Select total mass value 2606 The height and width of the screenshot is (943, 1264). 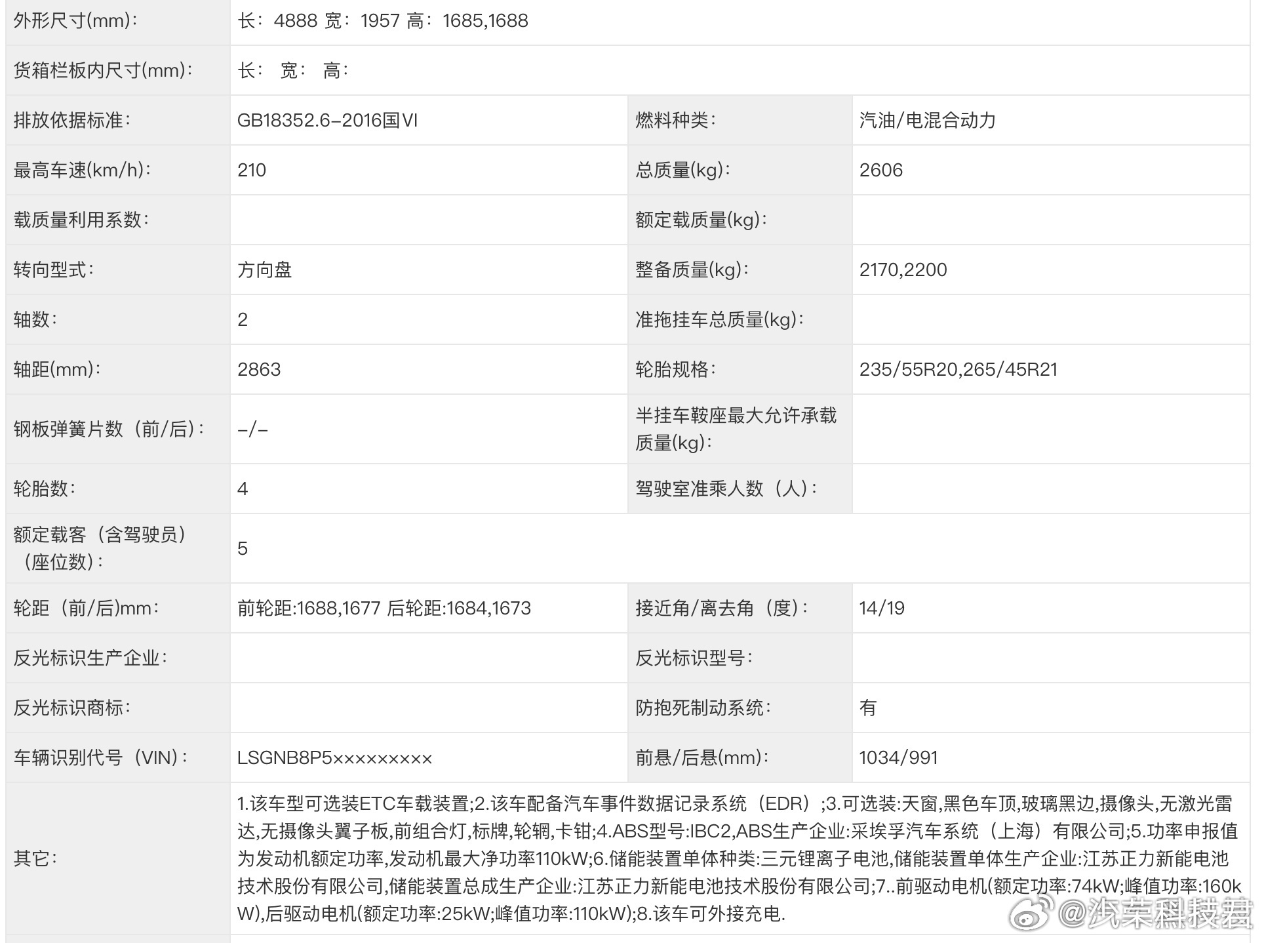pos(881,171)
